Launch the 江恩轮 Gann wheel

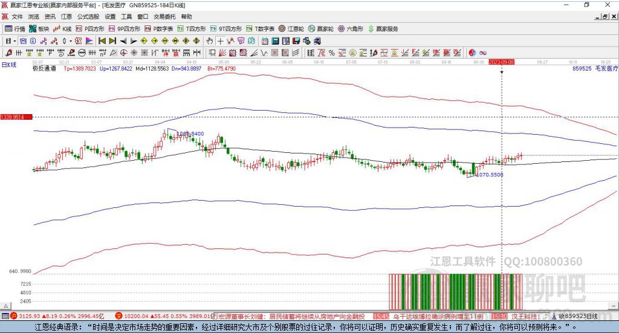click(x=291, y=29)
